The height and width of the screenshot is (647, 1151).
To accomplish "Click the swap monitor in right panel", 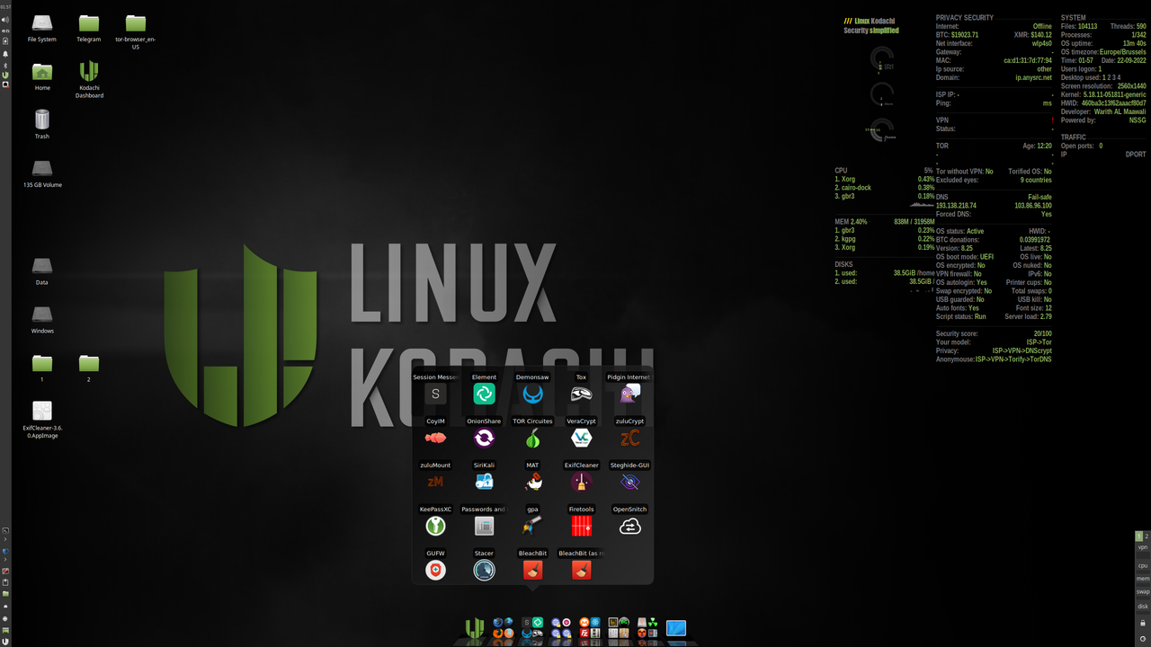I will pyautogui.click(x=1143, y=592).
